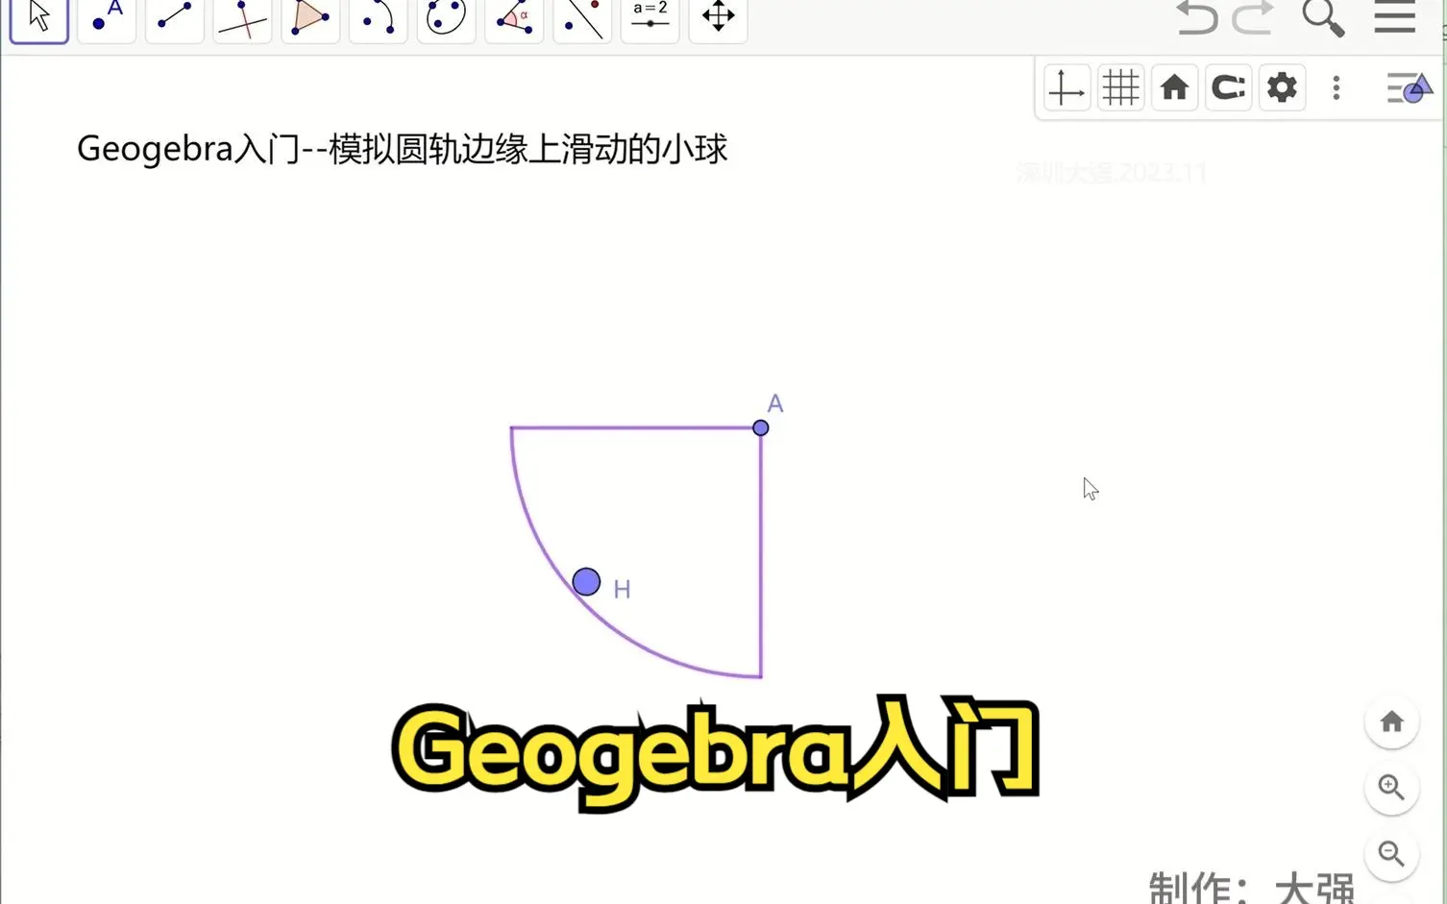Click the Geogebra入门 title text
Viewport: 1447px width, 904px height.
coord(402,149)
